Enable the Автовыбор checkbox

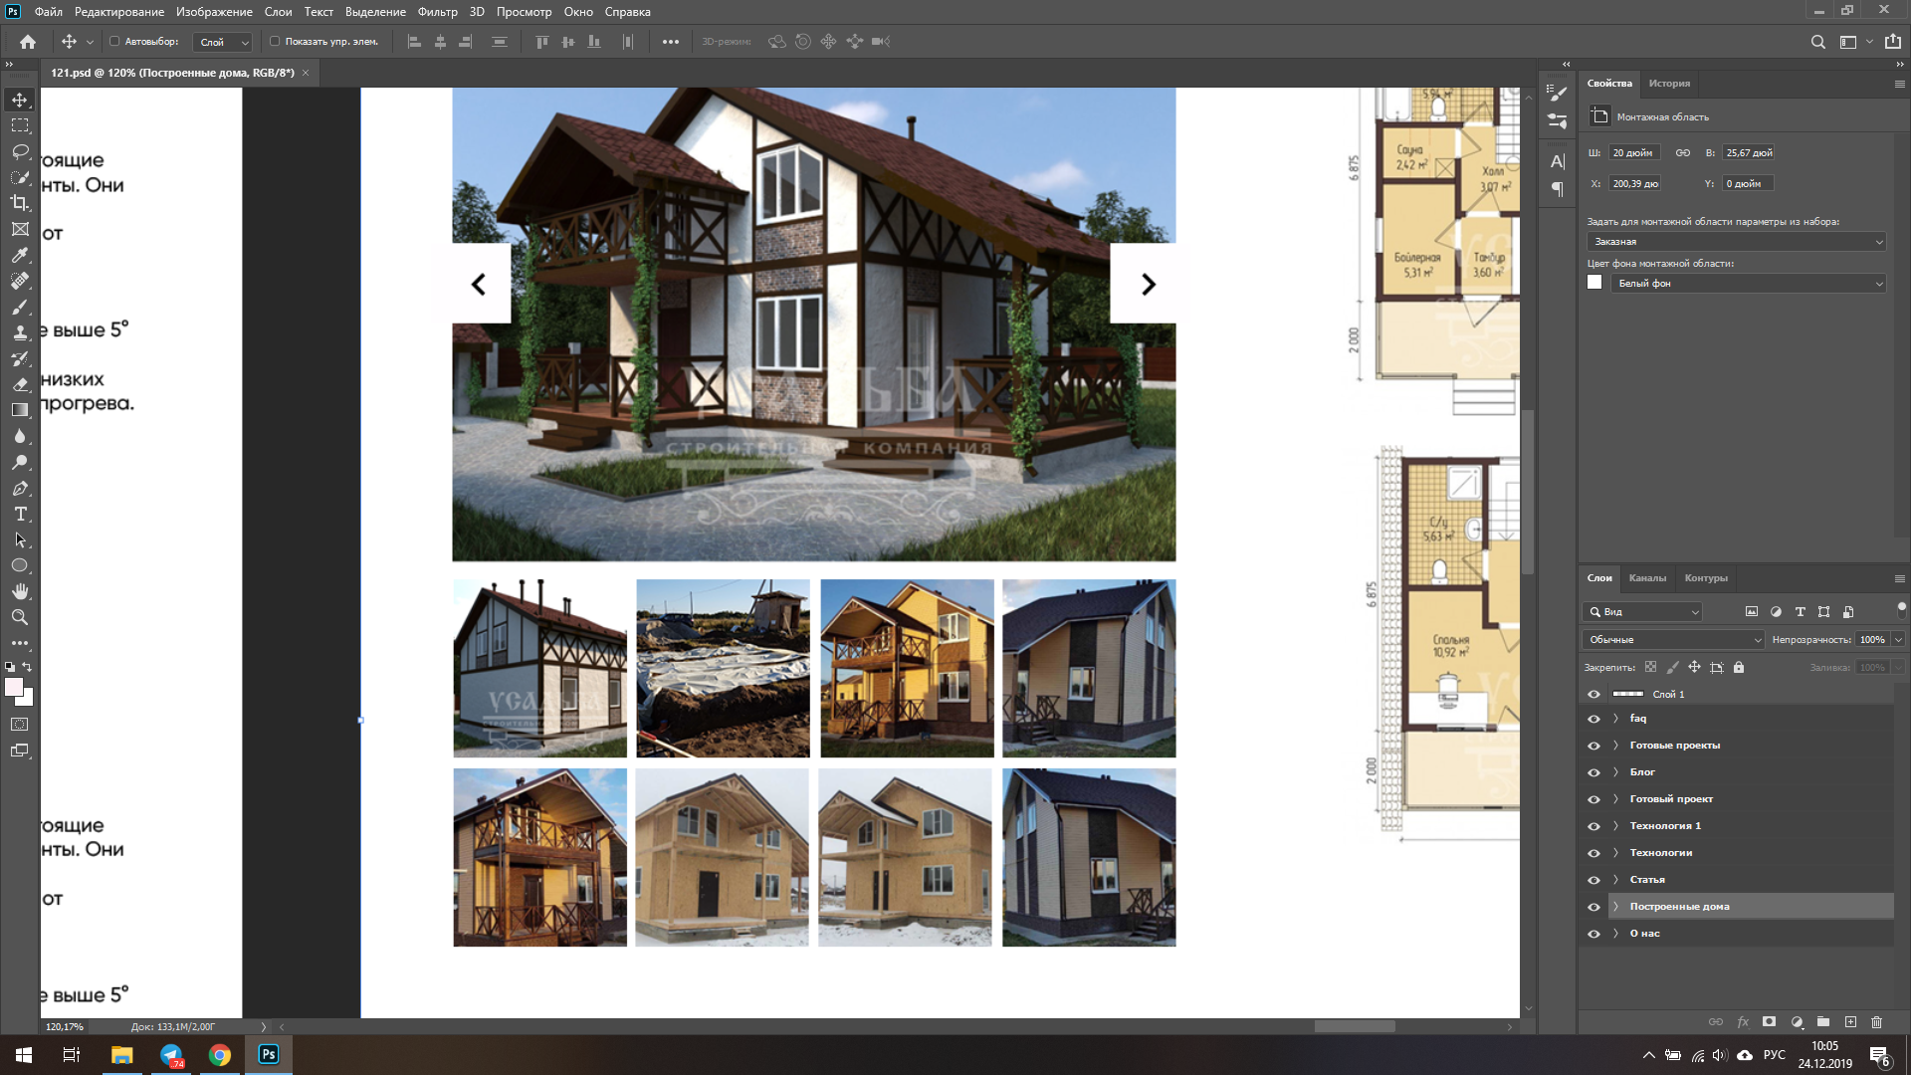point(114,42)
